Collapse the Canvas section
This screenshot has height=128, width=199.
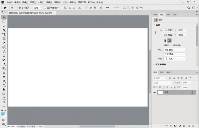click(154, 25)
